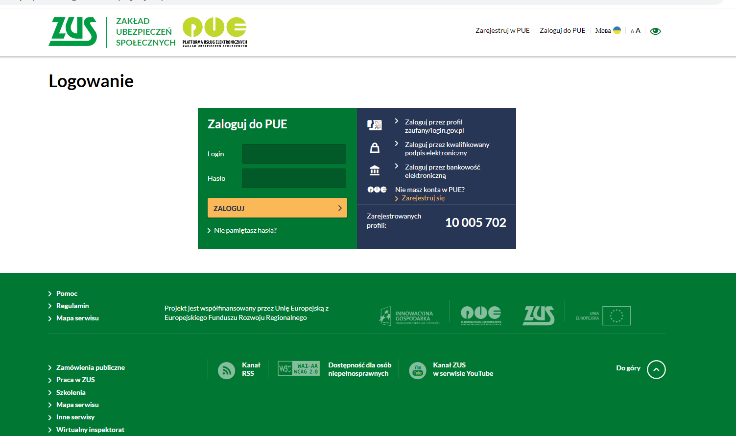
Task: Click the PUE logo in footer
Action: point(481,315)
